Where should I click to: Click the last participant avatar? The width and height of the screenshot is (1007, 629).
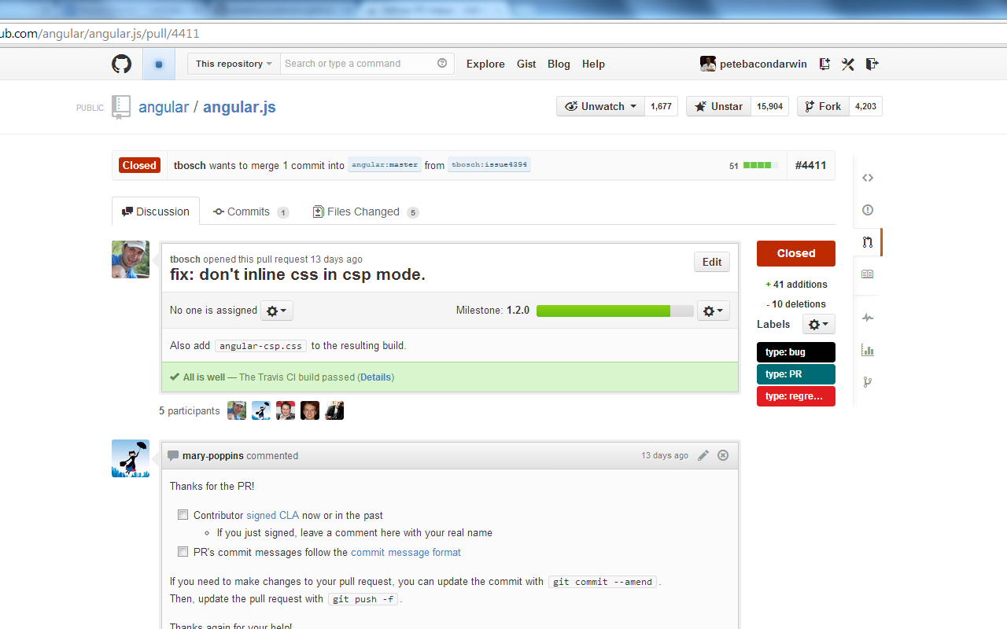pyautogui.click(x=334, y=410)
